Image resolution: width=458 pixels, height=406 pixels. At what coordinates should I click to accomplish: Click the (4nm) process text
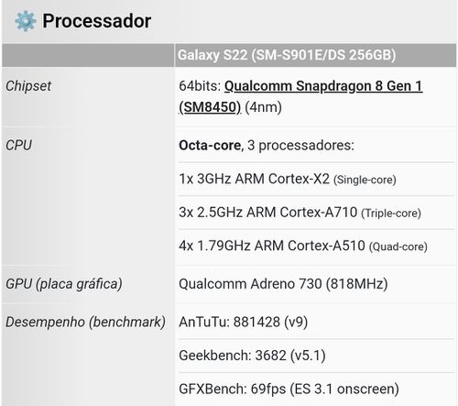click(263, 107)
